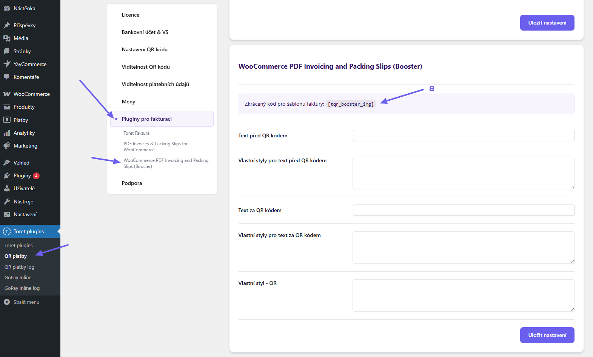The image size is (593, 357).
Task: Click the WooCommerce logo icon
Action: click(x=7, y=94)
